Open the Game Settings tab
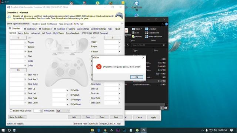This screenshot has height=133, width=237. (x=83, y=29)
